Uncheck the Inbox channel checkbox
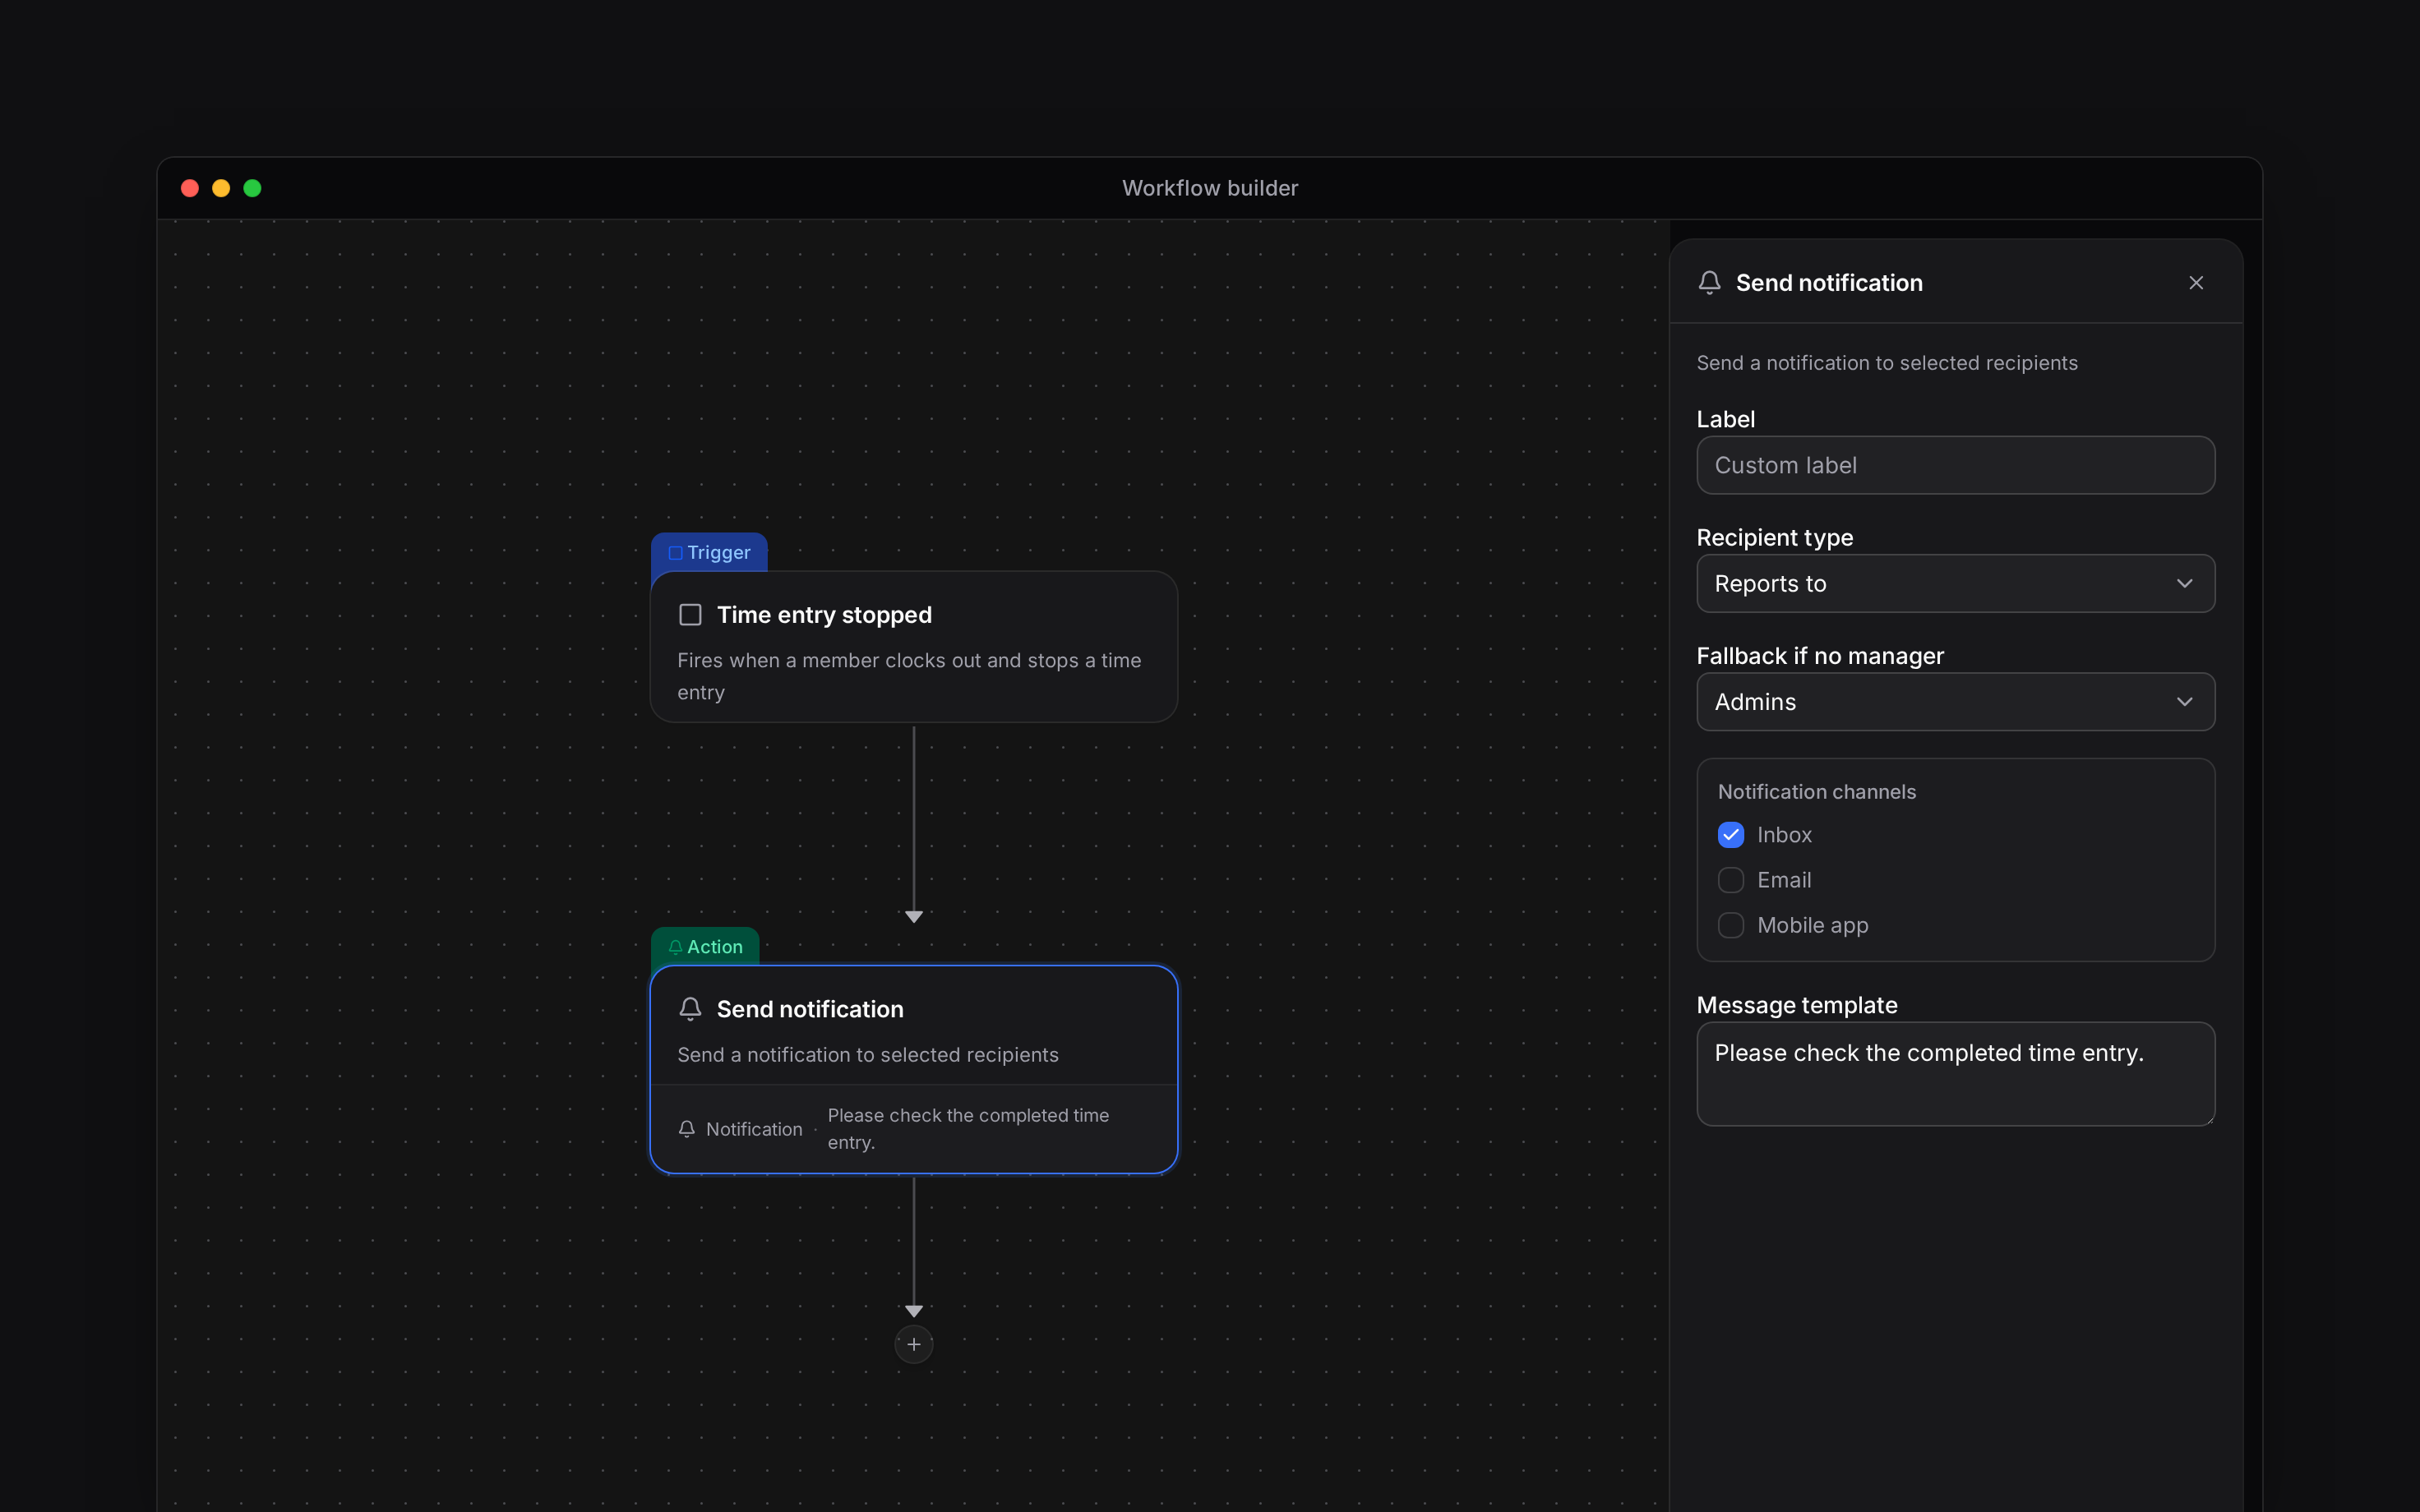 1730,835
